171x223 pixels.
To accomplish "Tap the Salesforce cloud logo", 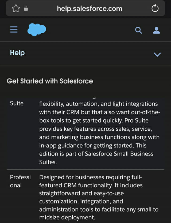I will point(37,29).
